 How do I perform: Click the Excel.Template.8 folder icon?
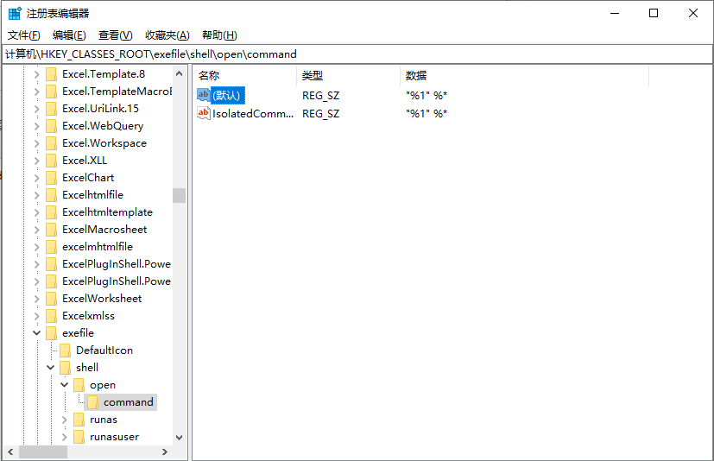pos(52,74)
